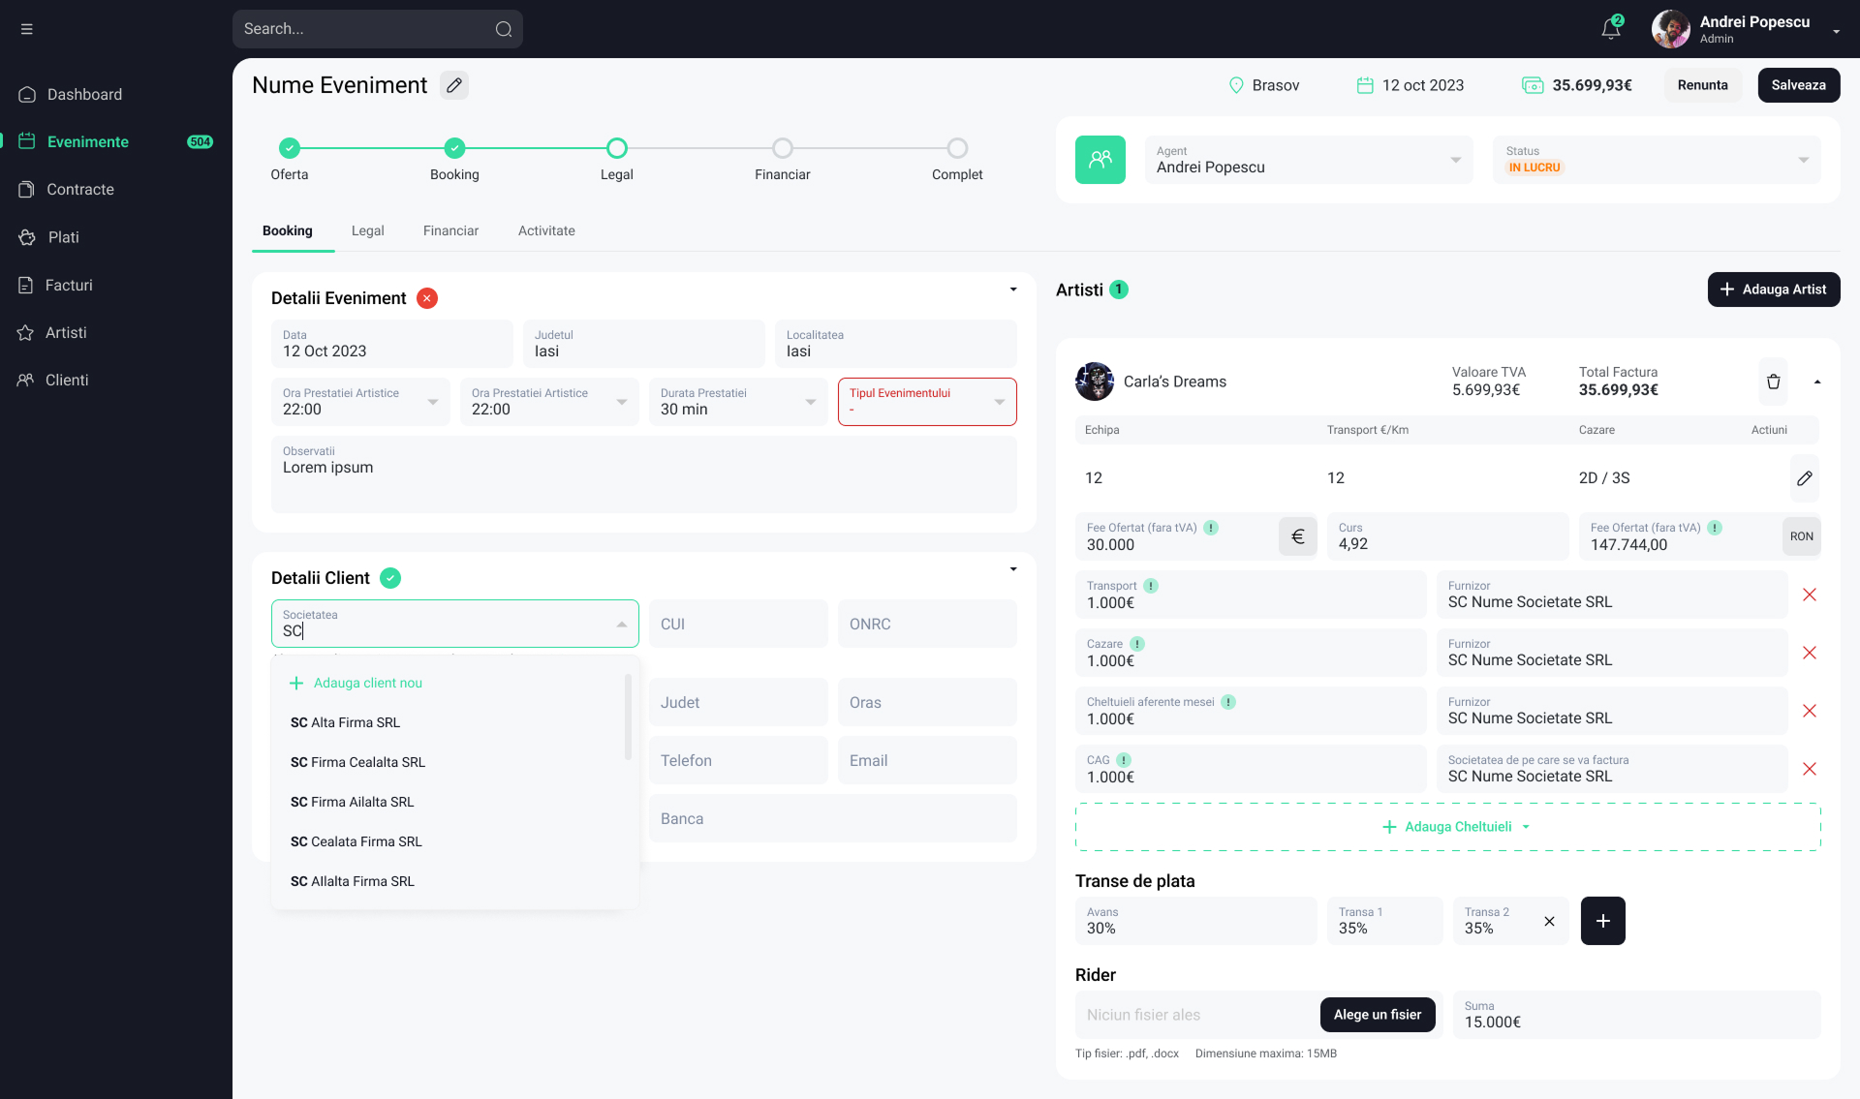Click the red X icon to remove Transport furnizor
This screenshot has height=1099, width=1860.
[x=1812, y=594]
